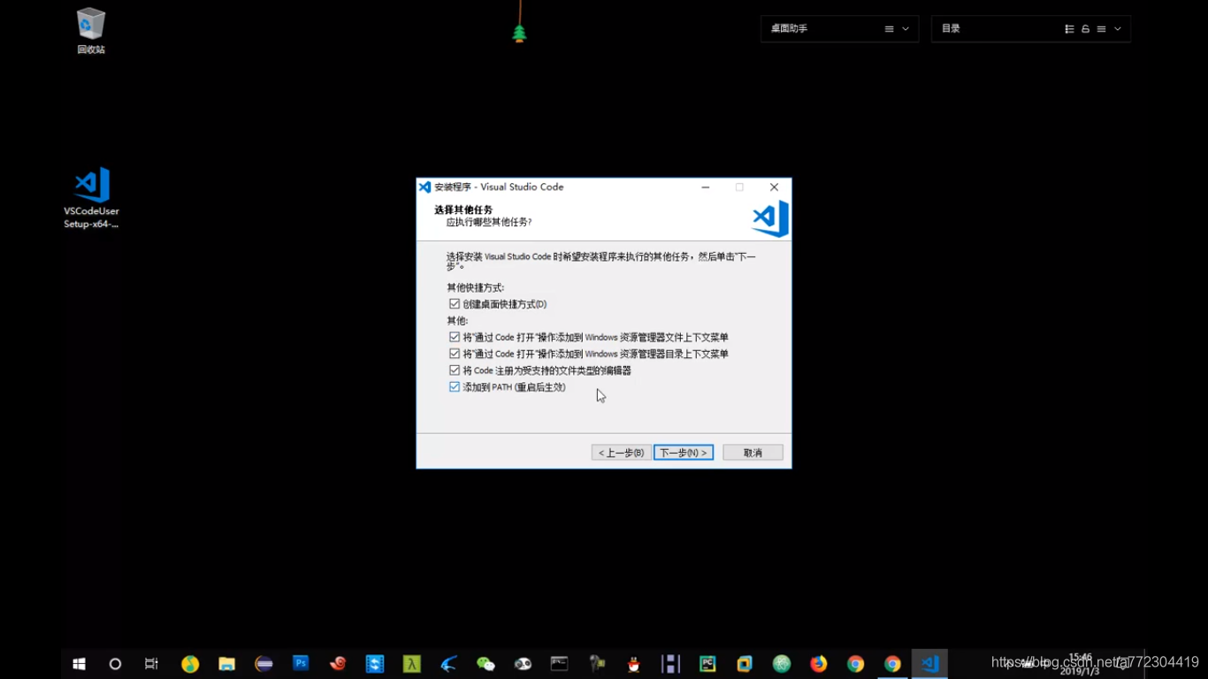The height and width of the screenshot is (679, 1208).
Task: Open the 桌面助手 hamburger menu
Action: click(890, 29)
